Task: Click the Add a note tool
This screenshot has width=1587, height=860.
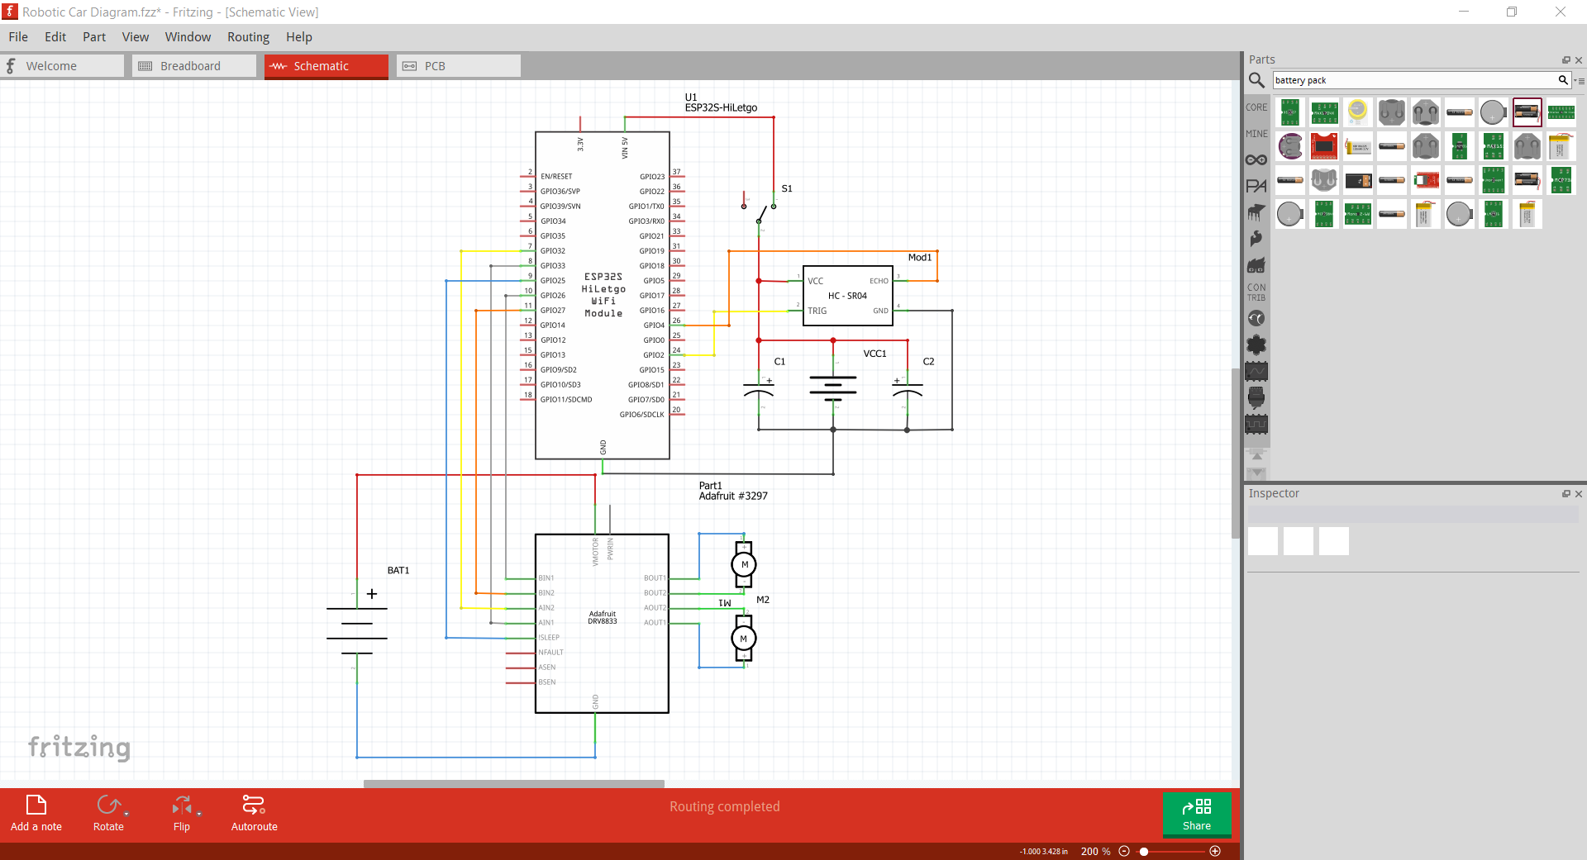Action: (x=36, y=813)
